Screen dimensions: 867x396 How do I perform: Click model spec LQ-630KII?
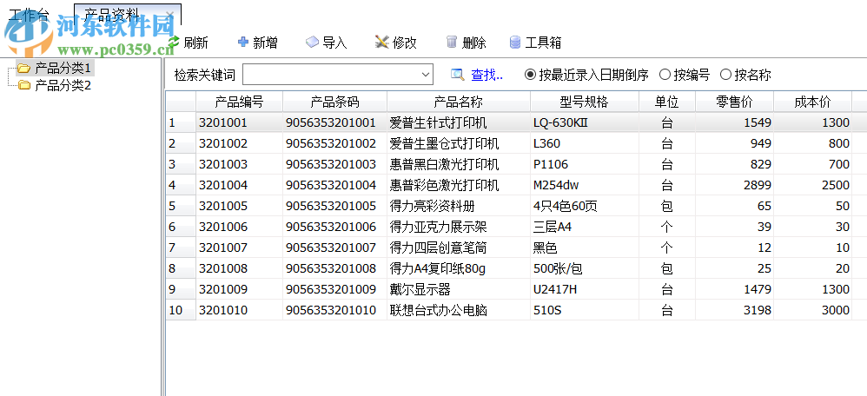(560, 122)
